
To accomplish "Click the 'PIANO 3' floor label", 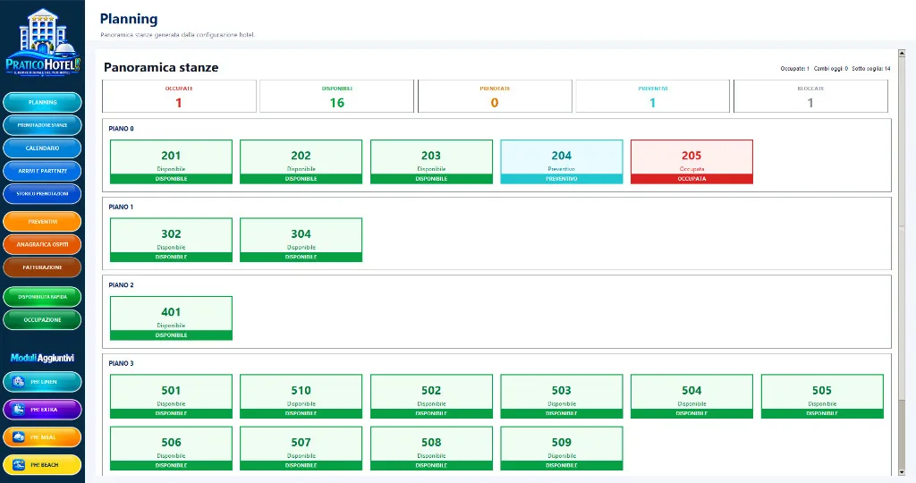I will [121, 363].
